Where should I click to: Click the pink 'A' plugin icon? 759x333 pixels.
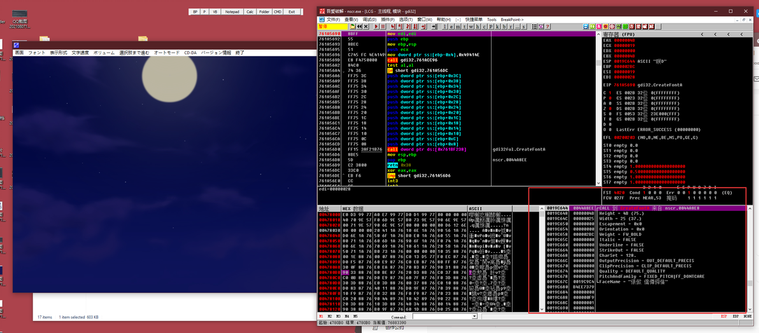tap(599, 26)
